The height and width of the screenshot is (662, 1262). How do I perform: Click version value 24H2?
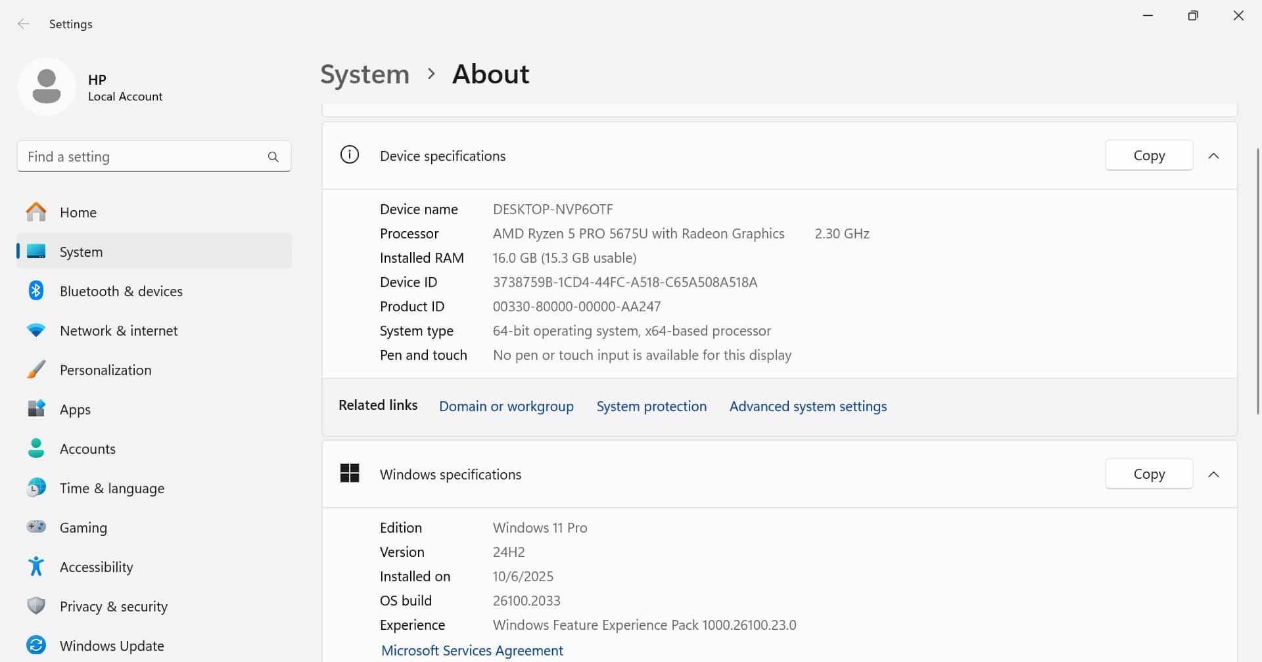[509, 552]
